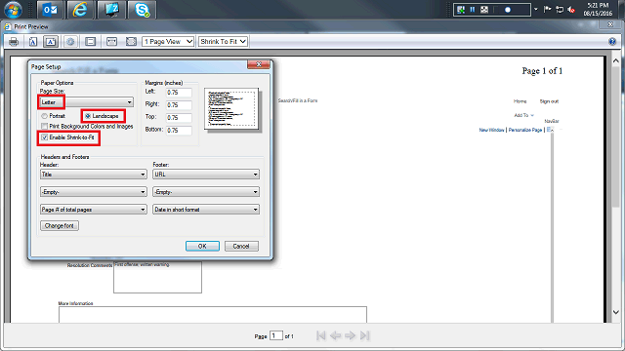Click the page layout preview thumbnail
Viewport: 625px width, 351px height.
pos(231,108)
